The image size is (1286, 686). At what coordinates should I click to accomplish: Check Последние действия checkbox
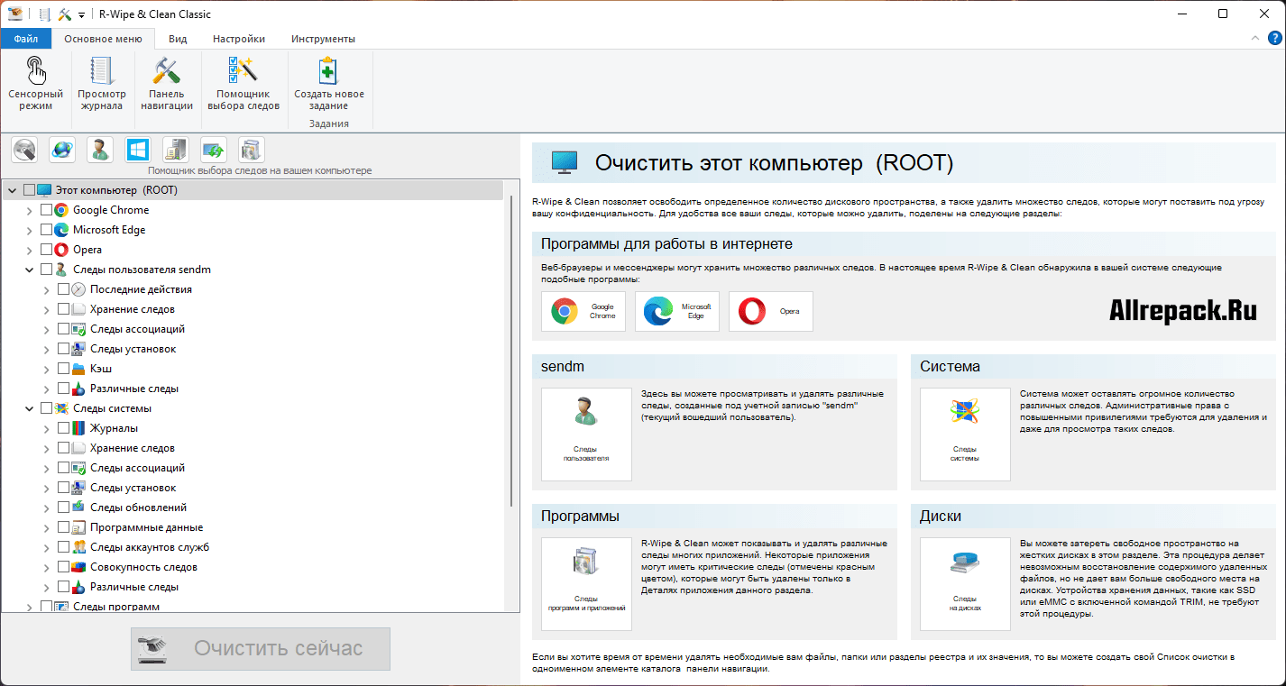(x=63, y=289)
